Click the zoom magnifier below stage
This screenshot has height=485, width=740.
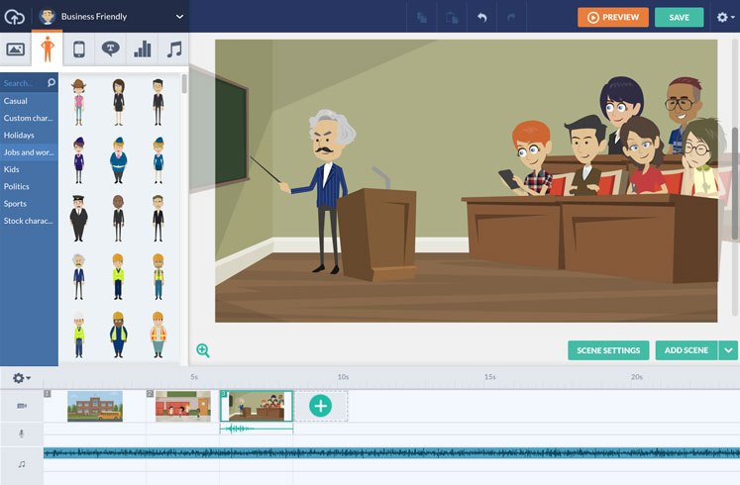203,350
